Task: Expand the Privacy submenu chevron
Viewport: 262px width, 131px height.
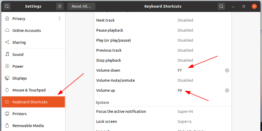Action: [59, 18]
